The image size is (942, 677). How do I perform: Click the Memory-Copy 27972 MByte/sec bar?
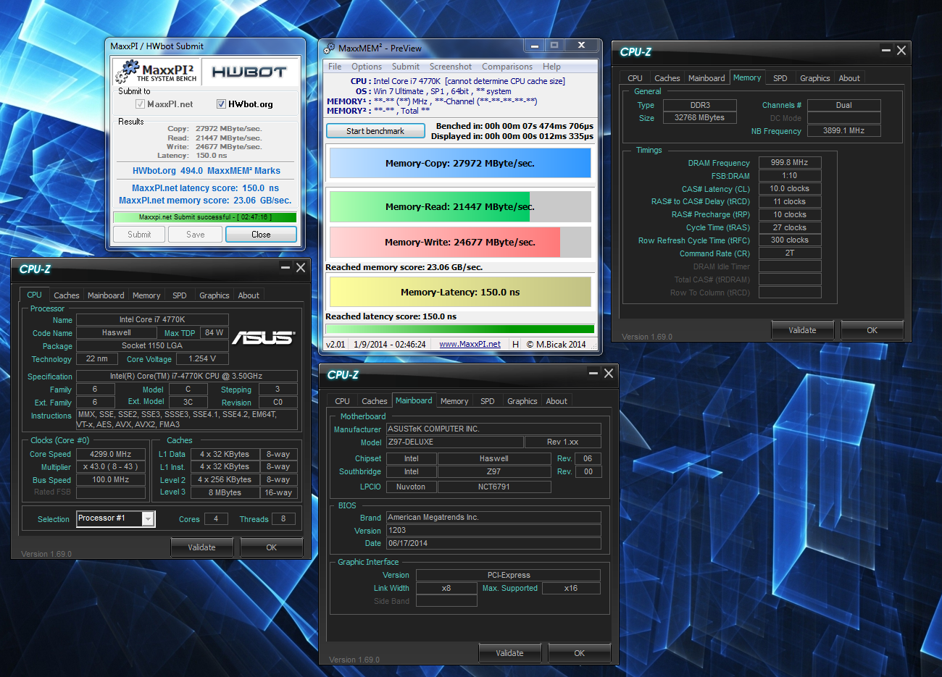pos(460,163)
